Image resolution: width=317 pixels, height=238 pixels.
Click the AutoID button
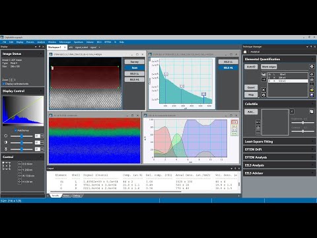point(251,67)
